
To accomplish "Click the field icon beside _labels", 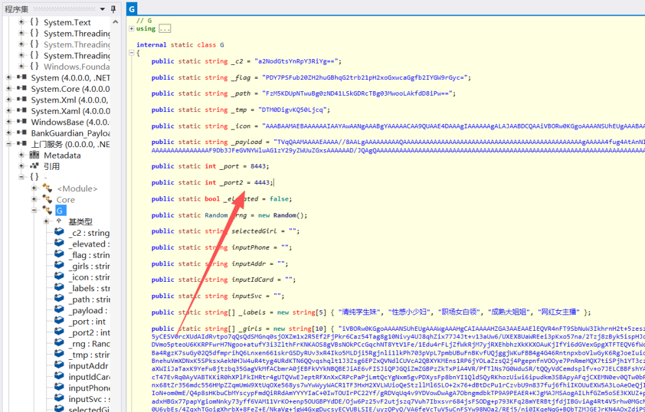I will pos(60,288).
